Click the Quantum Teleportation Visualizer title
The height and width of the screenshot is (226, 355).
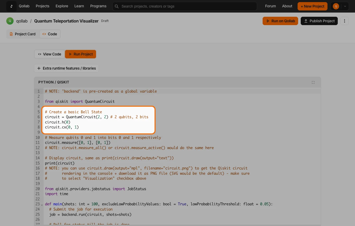point(66,21)
